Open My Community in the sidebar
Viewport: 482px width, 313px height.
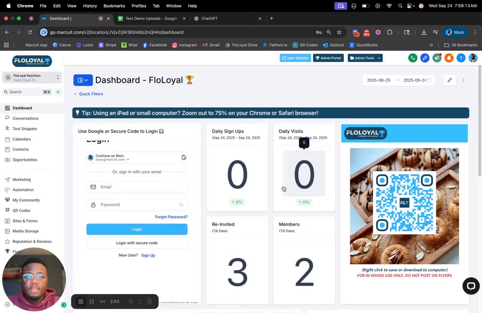point(26,200)
